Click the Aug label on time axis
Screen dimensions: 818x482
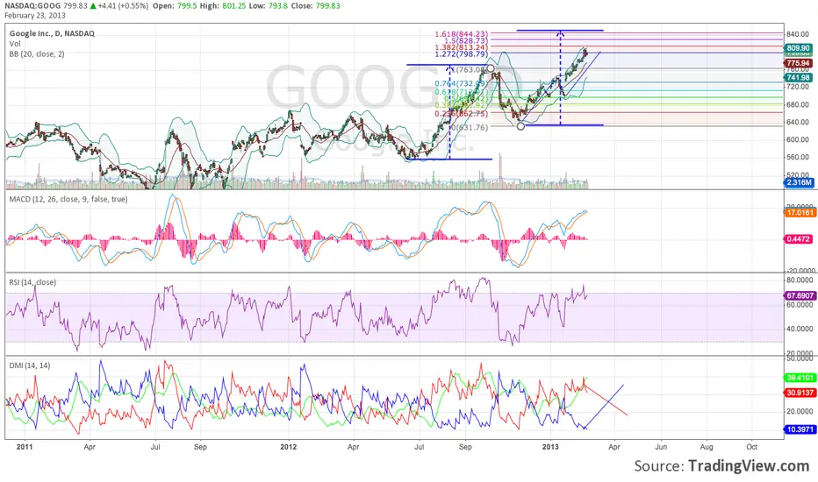pos(707,447)
